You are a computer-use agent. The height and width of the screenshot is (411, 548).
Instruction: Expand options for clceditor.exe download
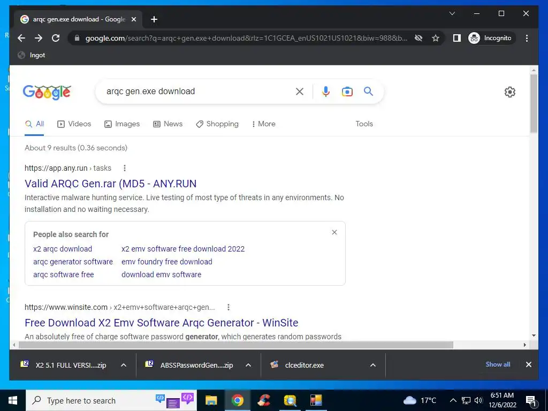(x=373, y=365)
